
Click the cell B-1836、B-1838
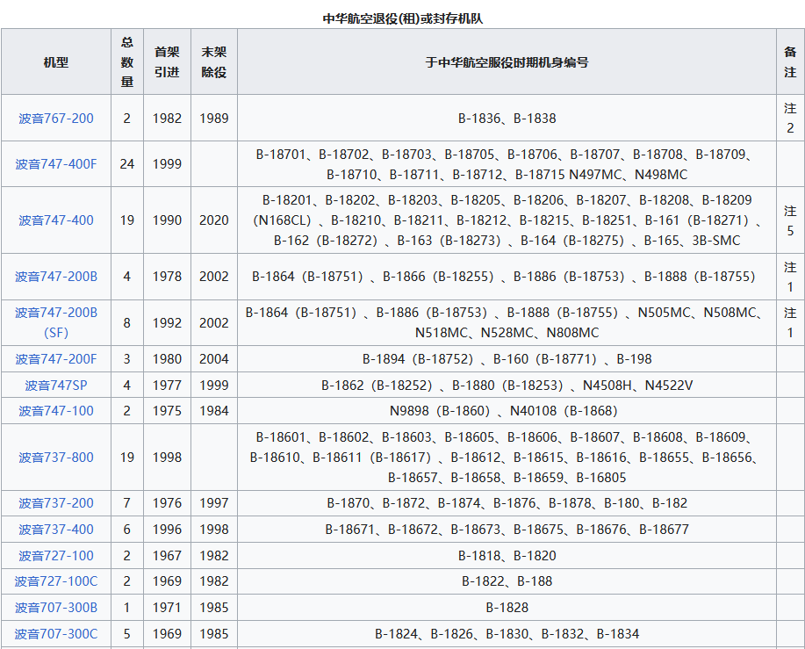coord(507,118)
